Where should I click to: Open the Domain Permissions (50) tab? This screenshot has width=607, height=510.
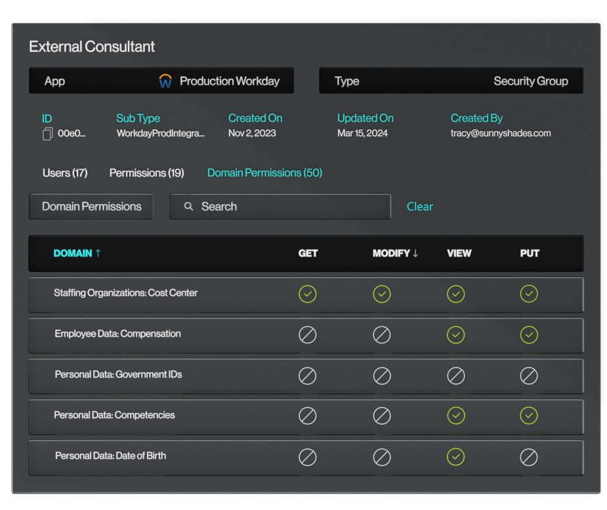pos(264,173)
